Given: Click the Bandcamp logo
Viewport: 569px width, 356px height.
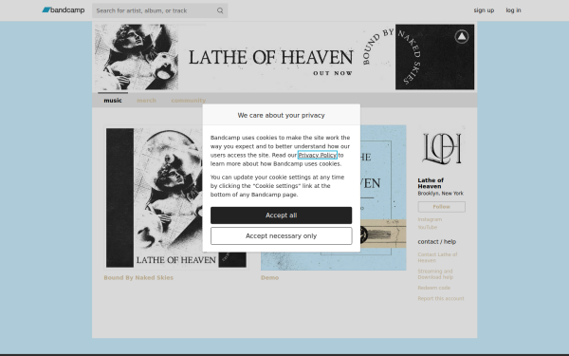Looking at the screenshot, I should (64, 10).
